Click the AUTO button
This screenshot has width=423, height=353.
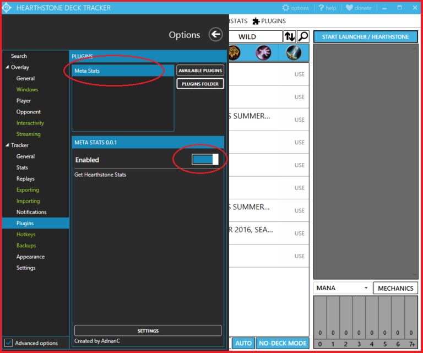(243, 343)
